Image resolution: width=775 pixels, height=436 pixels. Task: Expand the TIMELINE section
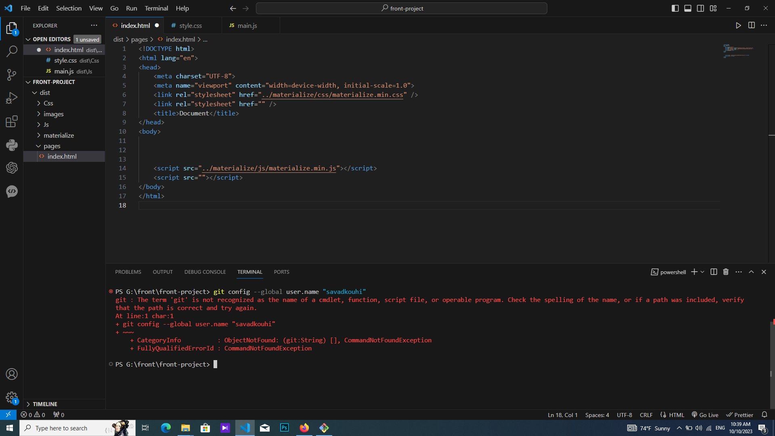tap(45, 404)
